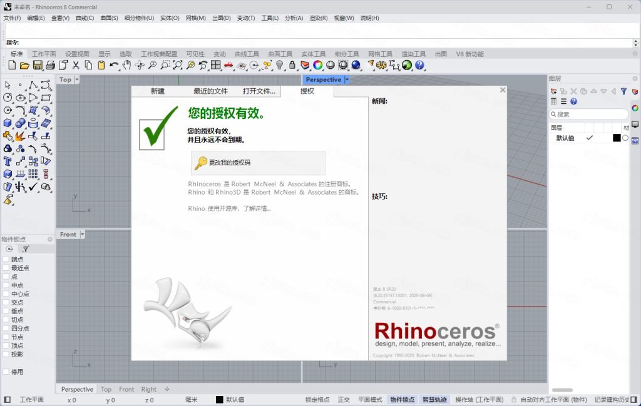The image size is (641, 406).
Task: Click the 搜索 field in layers panel
Action: click(x=588, y=114)
